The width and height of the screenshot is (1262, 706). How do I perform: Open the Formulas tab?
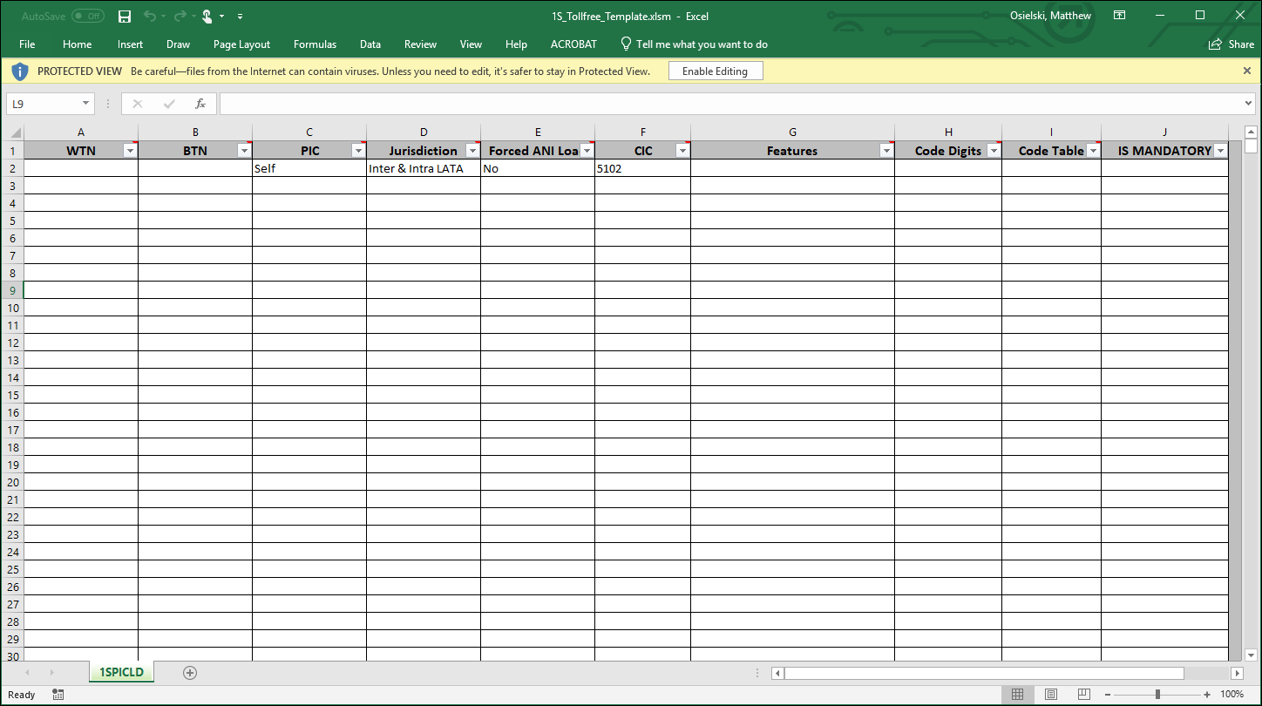click(315, 44)
